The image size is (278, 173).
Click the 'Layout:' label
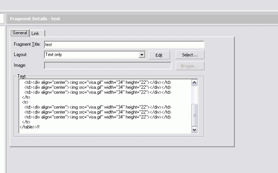point(20,55)
